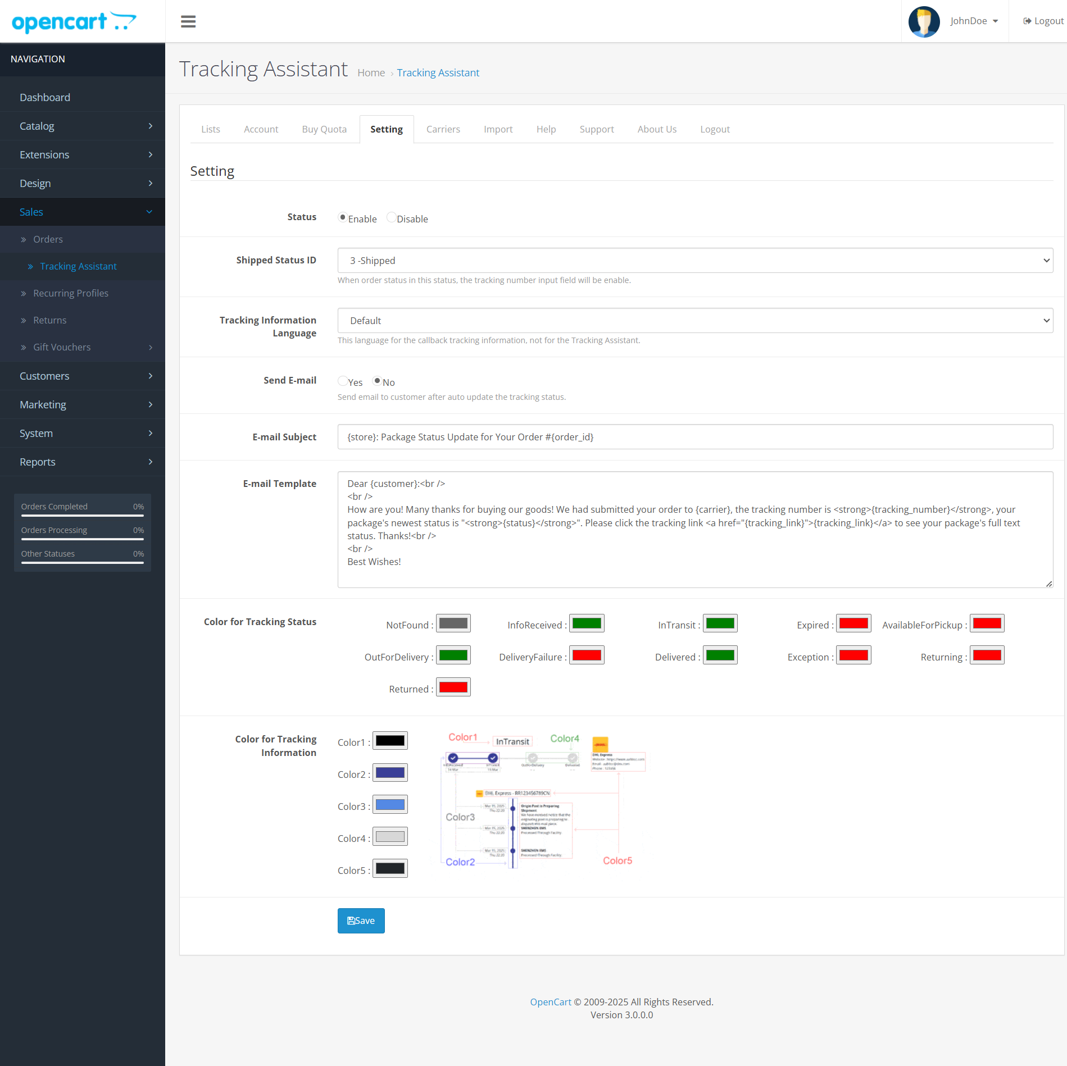Expand the Design menu

coord(83,183)
